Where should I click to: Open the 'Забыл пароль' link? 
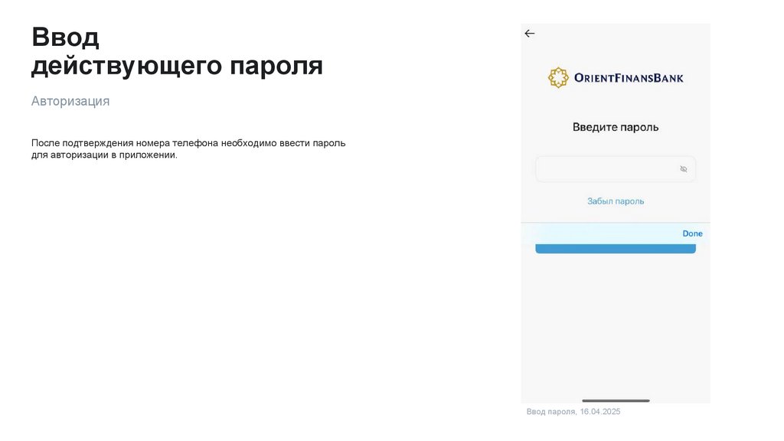[616, 201]
